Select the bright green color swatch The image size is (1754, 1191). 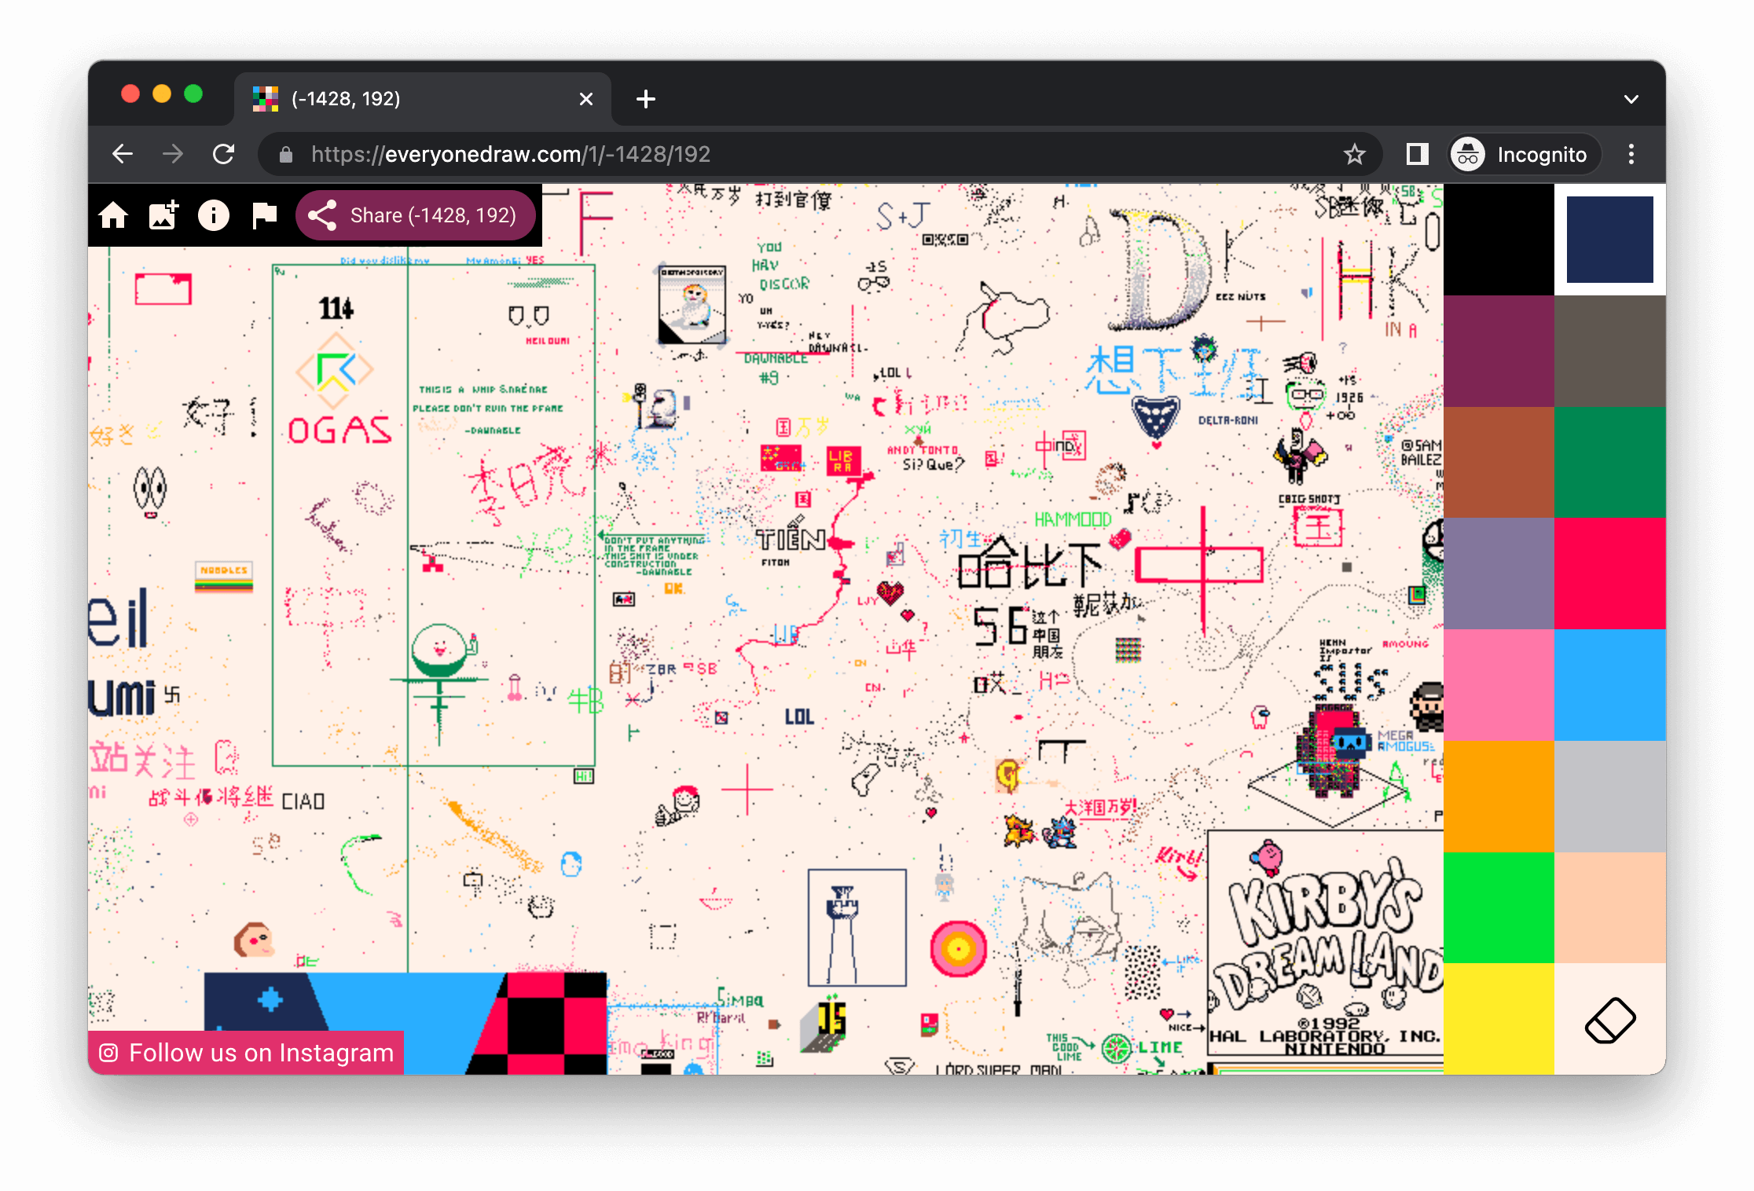tap(1499, 908)
